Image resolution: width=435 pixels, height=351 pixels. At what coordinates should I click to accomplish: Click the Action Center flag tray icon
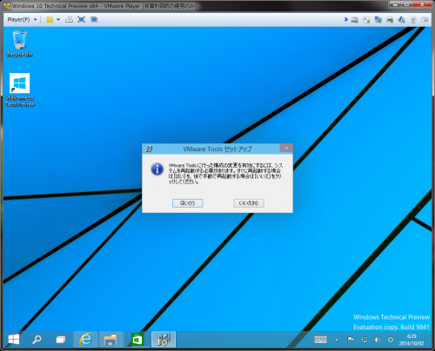pos(351,340)
